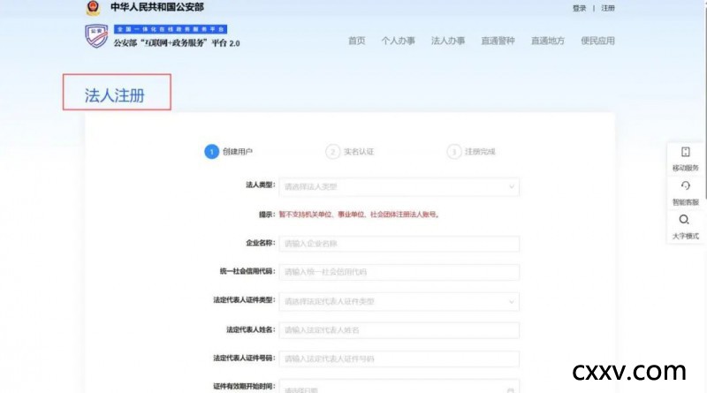Expand the 法定代表人证件类型 dropdown
707x393 pixels.
pyautogui.click(x=511, y=301)
